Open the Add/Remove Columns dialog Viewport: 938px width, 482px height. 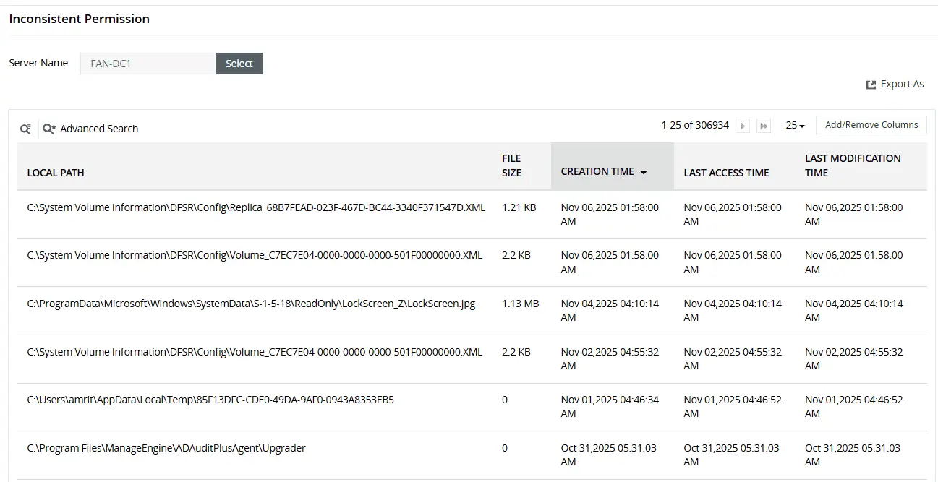click(x=871, y=124)
